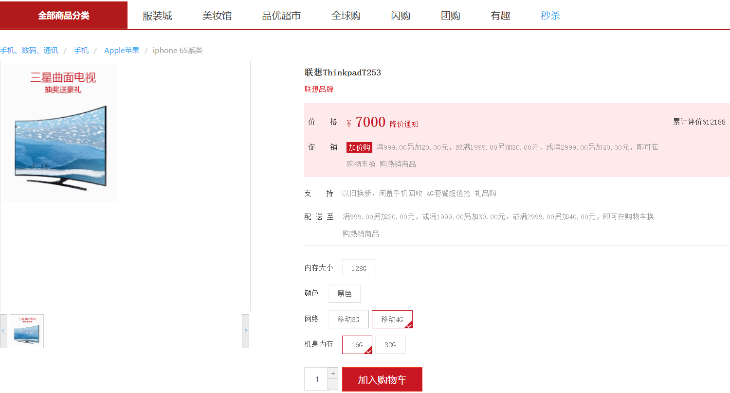730x393 pixels.
Task: Click 累计评价612188 review count
Action: coord(699,122)
